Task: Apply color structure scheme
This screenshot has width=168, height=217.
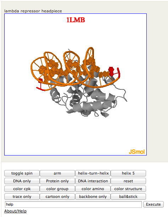Action: (128, 189)
